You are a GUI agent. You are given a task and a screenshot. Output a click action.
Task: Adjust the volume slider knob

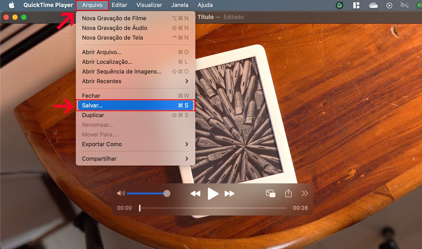tap(167, 193)
